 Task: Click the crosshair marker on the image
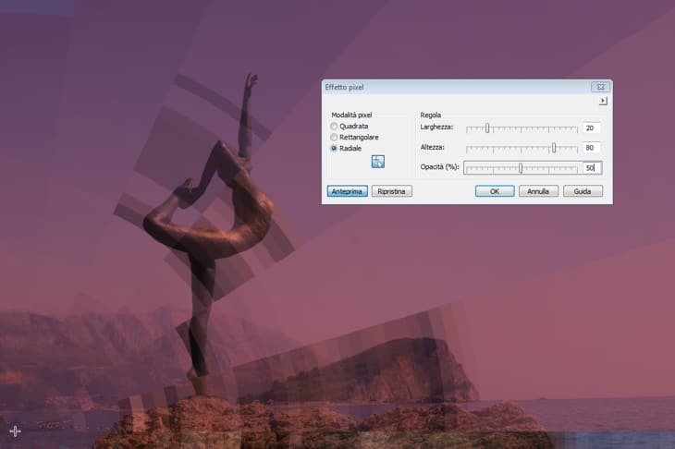click(15, 431)
